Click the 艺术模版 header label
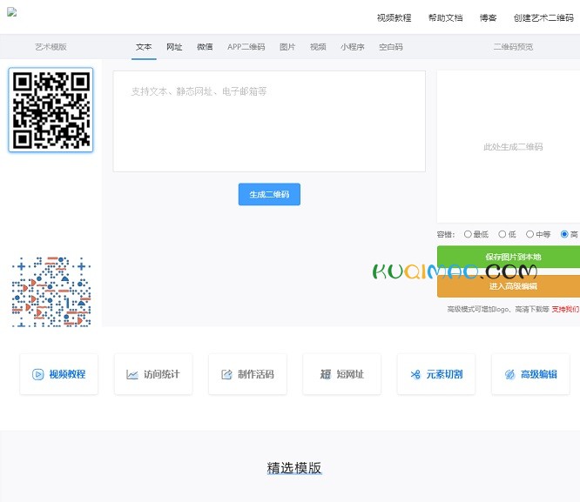This screenshot has height=502, width=580. click(51, 47)
